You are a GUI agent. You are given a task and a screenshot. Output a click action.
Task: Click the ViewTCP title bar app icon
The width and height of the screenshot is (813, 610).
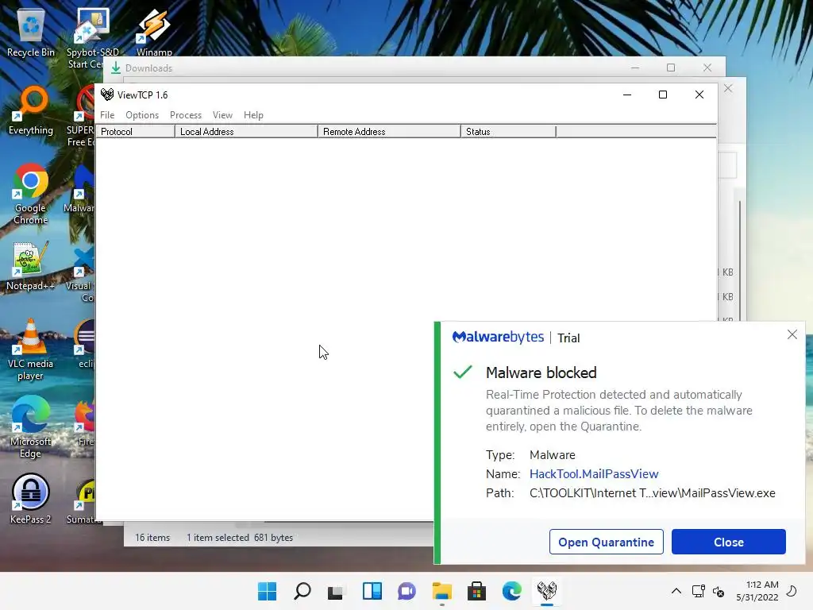click(107, 95)
